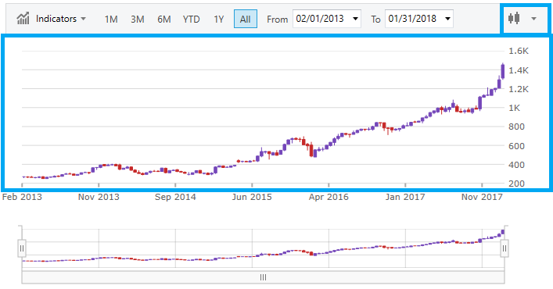The height and width of the screenshot is (289, 553).
Task: Open the From date picker arrow
Action: pyautogui.click(x=355, y=19)
